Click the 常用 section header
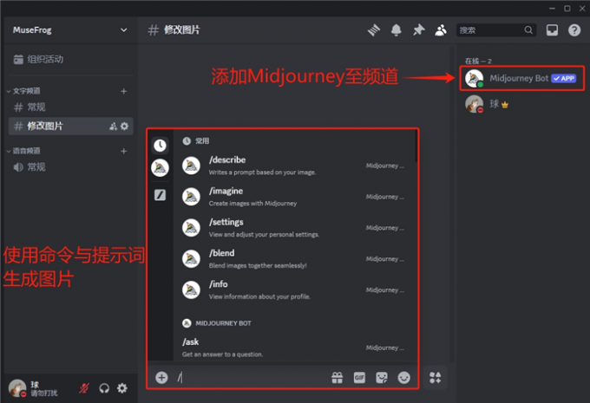 pyautogui.click(x=196, y=141)
